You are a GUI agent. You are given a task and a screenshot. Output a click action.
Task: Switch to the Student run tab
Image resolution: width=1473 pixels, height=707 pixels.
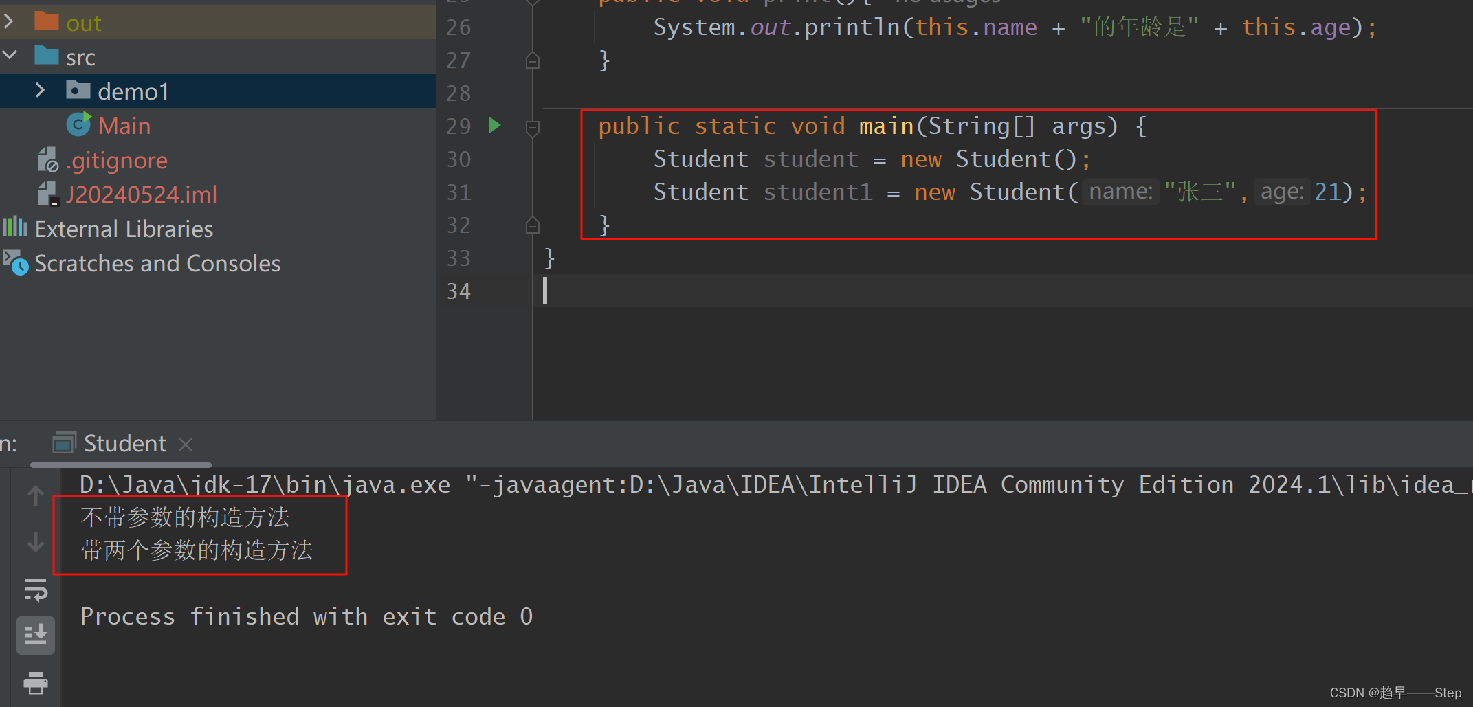tap(124, 444)
